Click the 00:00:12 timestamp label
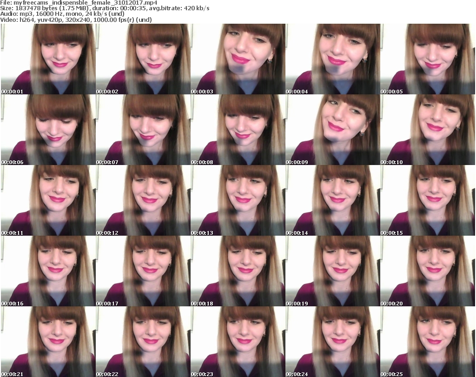Screen dimensions: 476x377 click(107, 233)
